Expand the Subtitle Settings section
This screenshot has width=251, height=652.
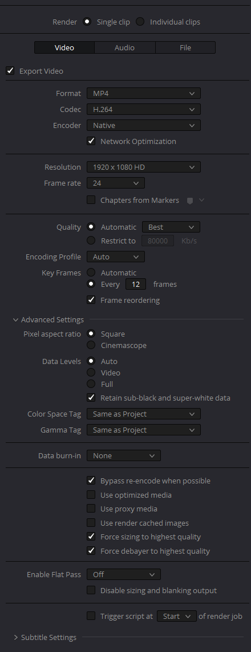tap(16, 638)
